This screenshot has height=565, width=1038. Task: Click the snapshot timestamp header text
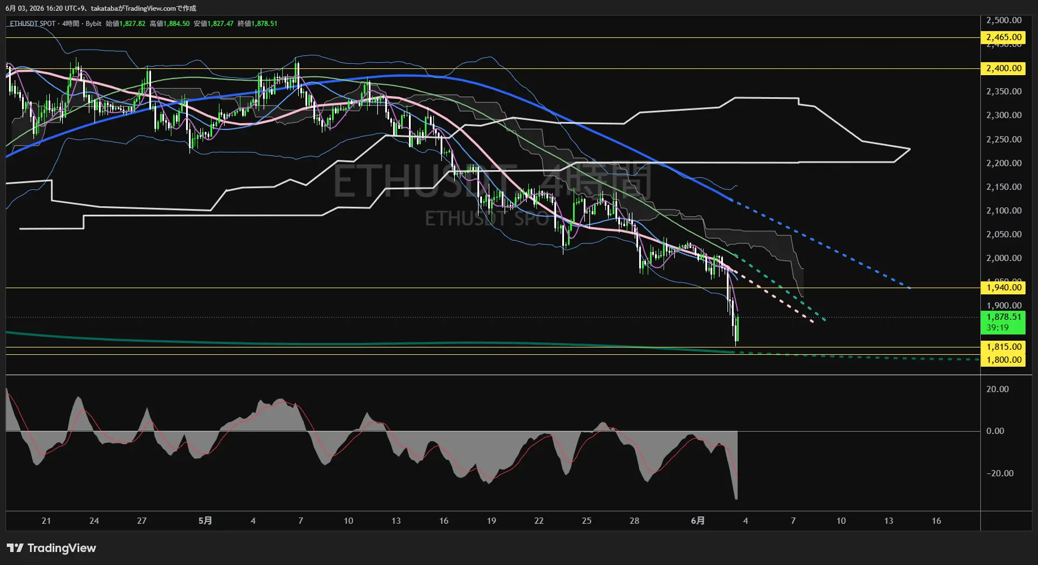[101, 8]
